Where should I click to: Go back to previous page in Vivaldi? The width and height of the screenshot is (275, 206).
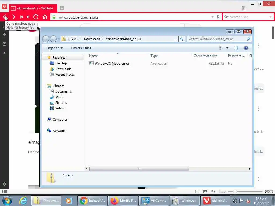(x=5, y=17)
